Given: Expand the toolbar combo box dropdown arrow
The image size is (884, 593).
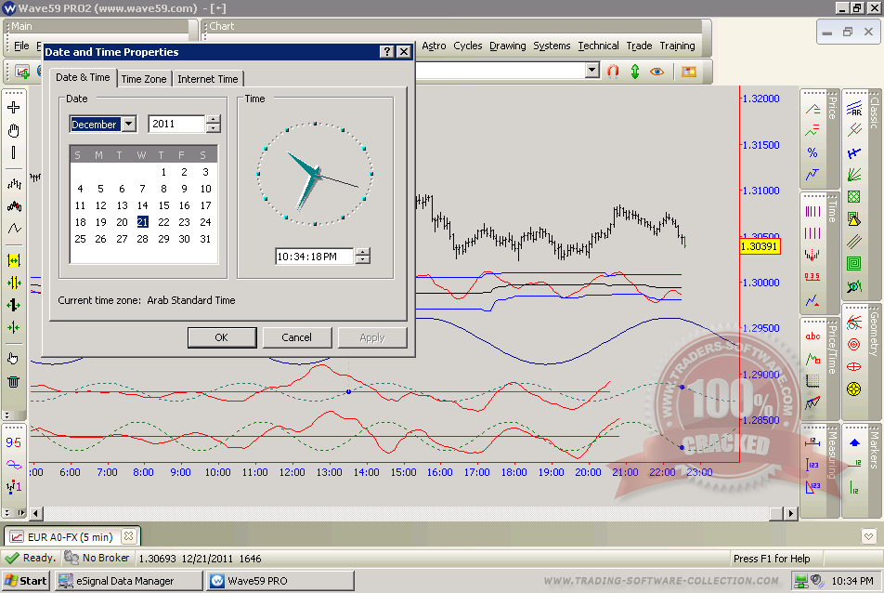Looking at the screenshot, I should 591,71.
